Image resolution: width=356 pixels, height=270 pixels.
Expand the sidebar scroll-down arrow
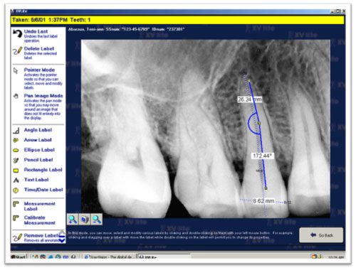62,241
